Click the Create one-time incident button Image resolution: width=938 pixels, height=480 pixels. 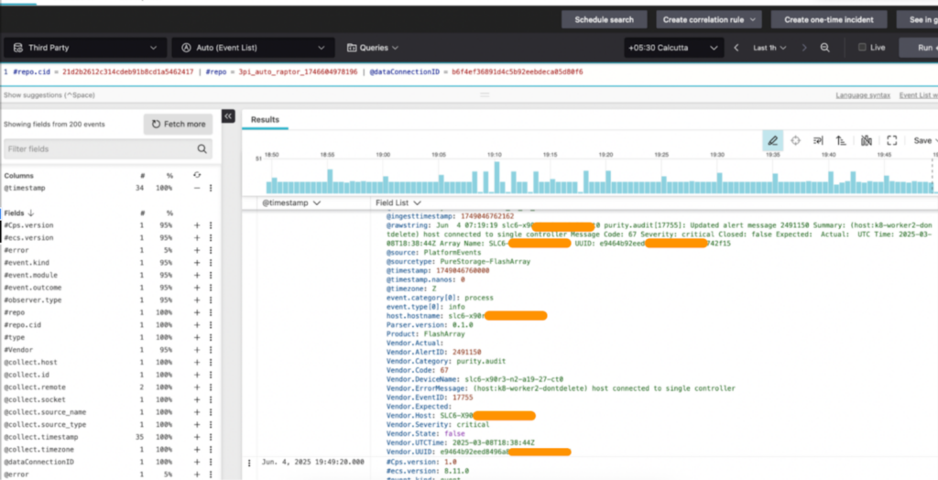click(x=828, y=20)
